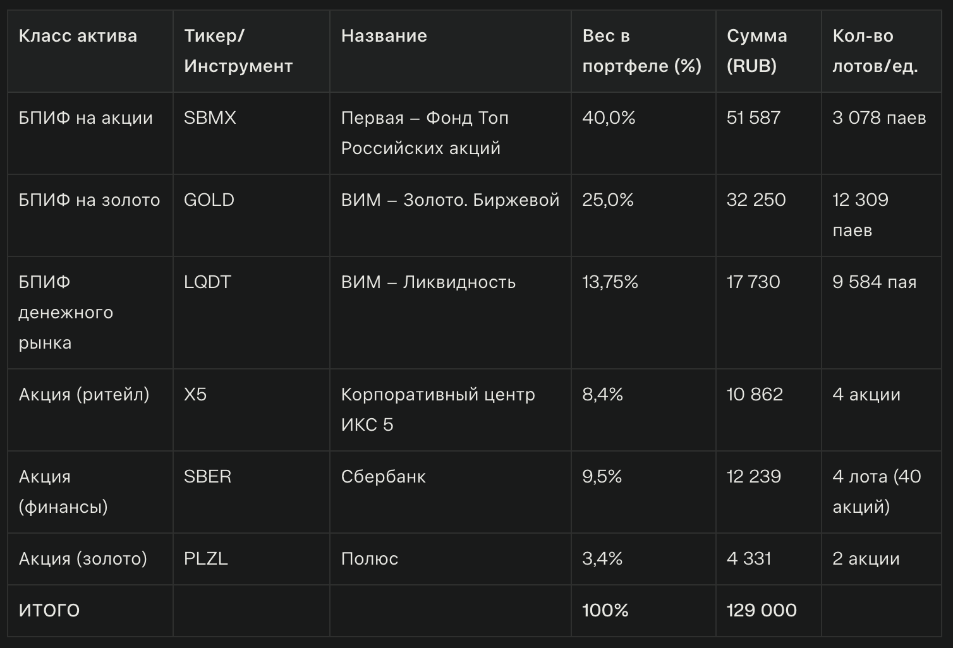Click the 'ИТОГО' row label
The width and height of the screenshot is (953, 648).
tap(49, 611)
